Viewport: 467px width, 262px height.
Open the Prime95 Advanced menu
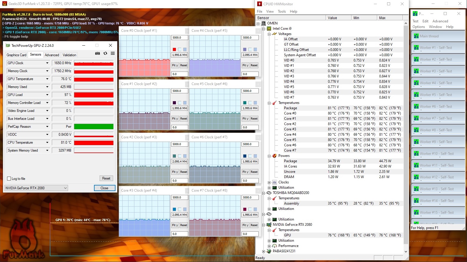(x=440, y=21)
